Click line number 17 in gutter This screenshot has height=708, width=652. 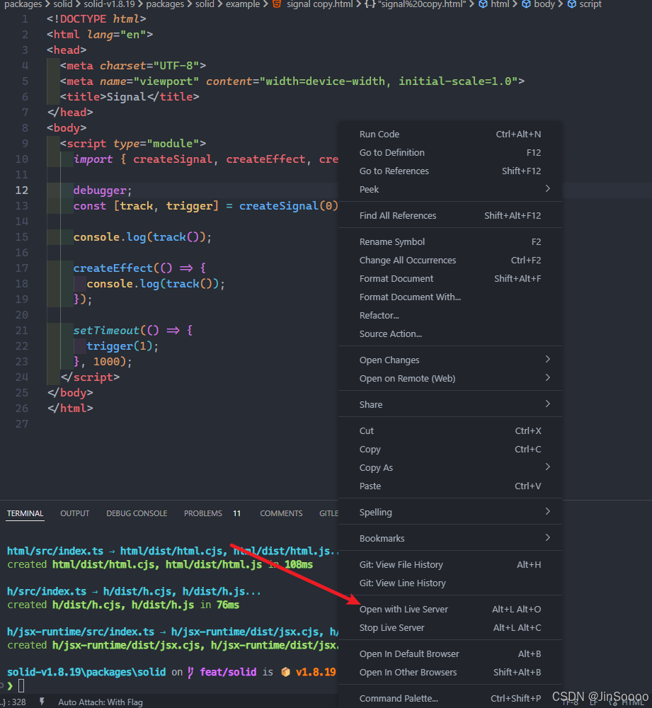[22, 268]
